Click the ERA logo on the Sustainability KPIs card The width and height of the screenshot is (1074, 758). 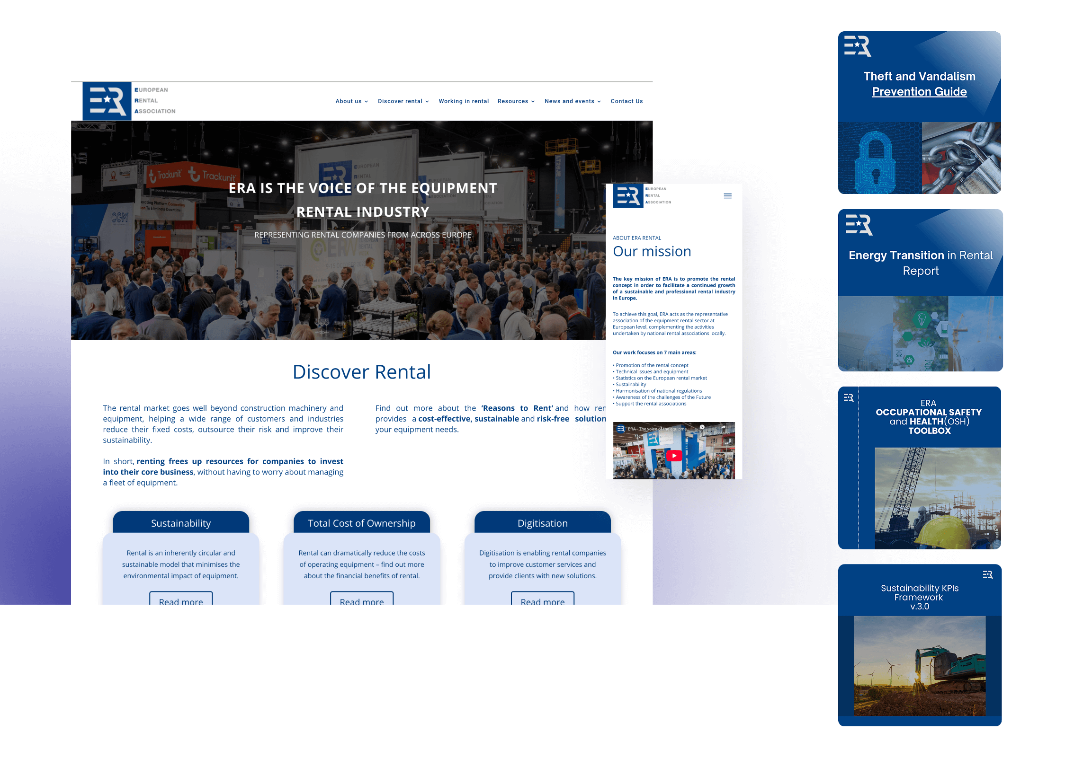click(987, 574)
